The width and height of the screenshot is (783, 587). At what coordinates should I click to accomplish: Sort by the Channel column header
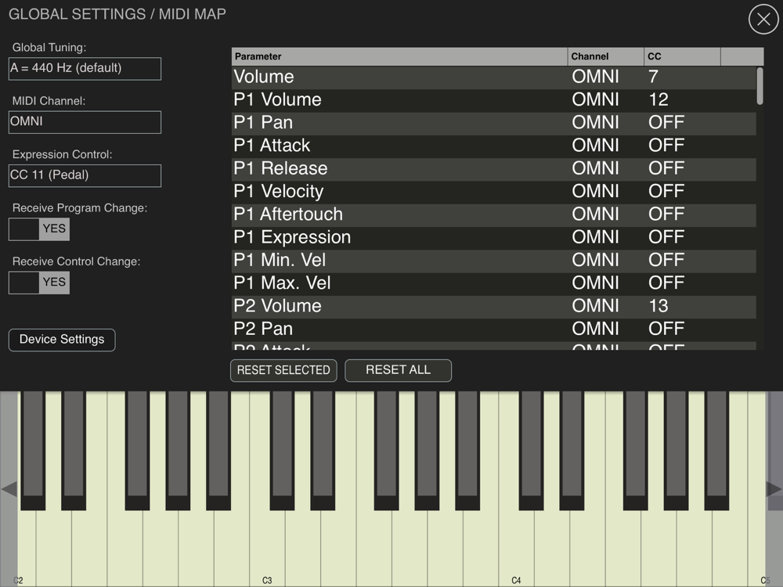point(606,56)
